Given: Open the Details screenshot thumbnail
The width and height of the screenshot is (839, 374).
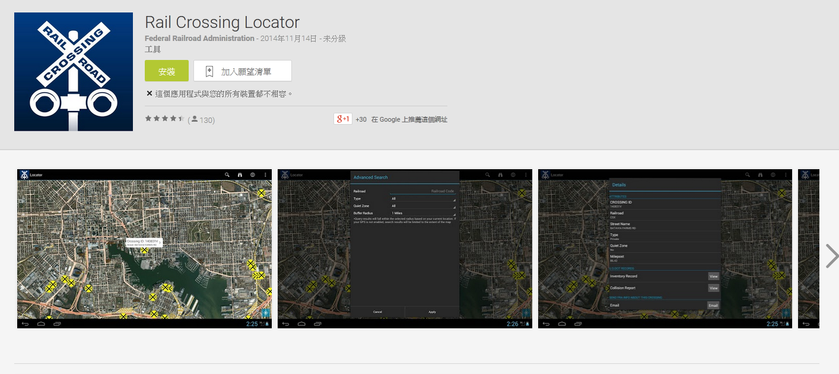Looking at the screenshot, I should [665, 249].
